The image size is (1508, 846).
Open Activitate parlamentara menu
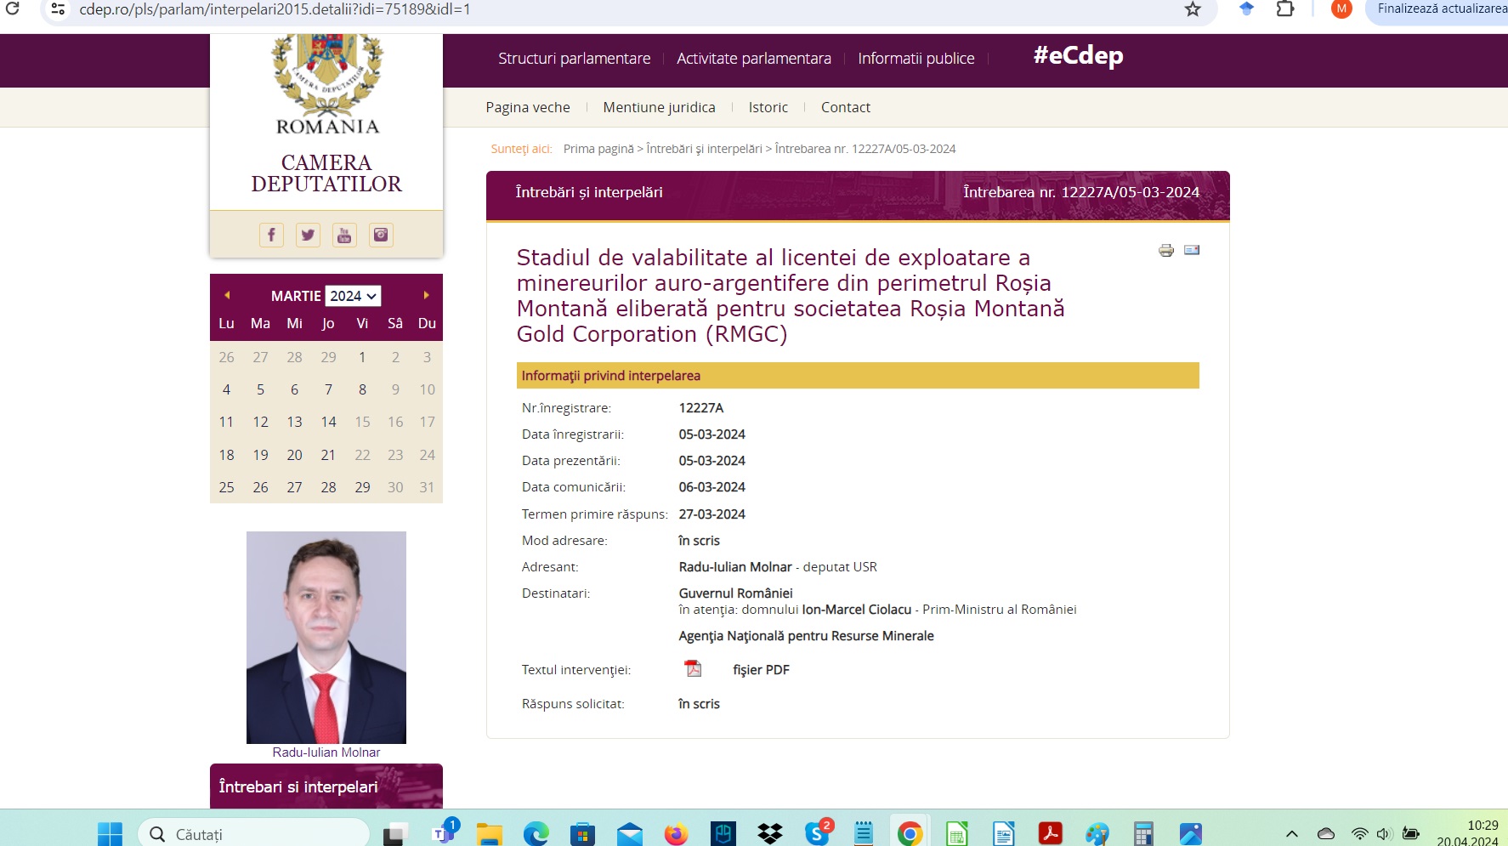click(x=753, y=59)
